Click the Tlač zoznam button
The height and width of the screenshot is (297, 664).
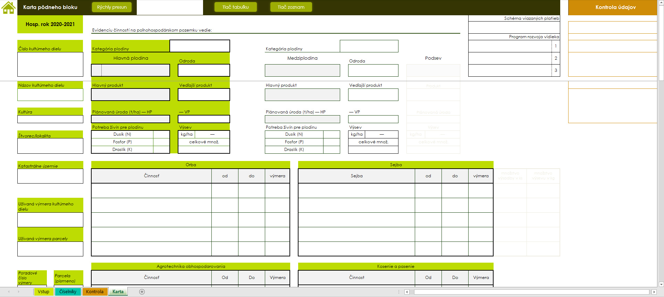(x=291, y=7)
